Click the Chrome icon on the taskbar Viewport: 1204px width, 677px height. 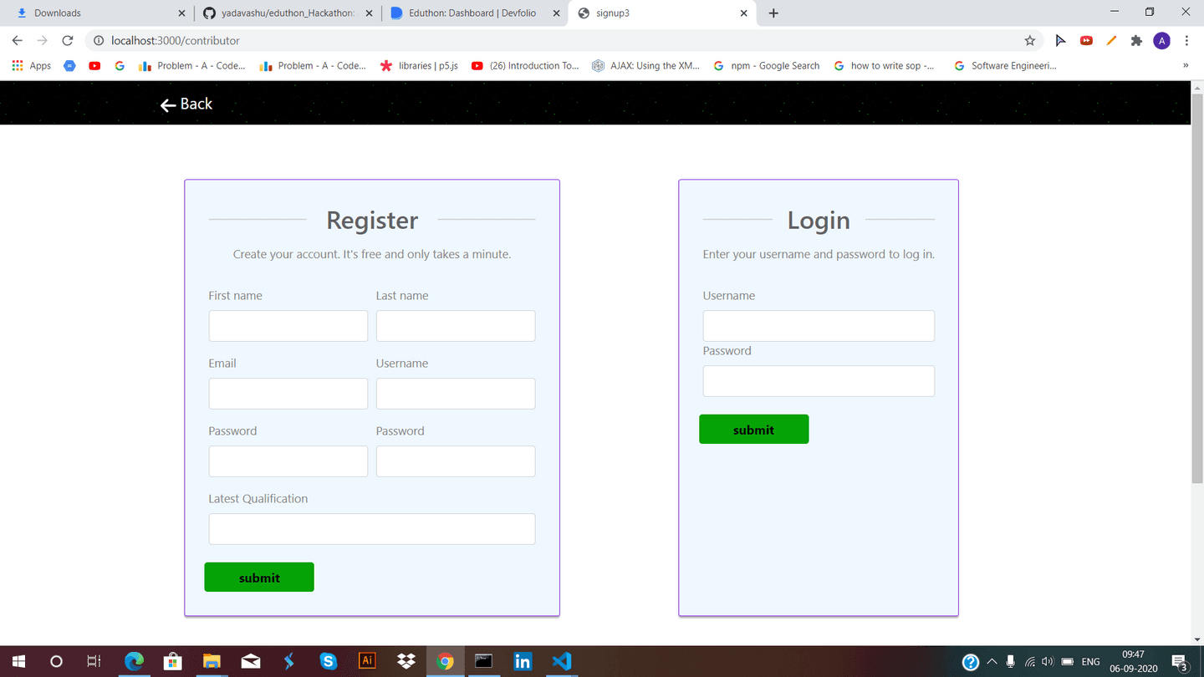coord(446,661)
